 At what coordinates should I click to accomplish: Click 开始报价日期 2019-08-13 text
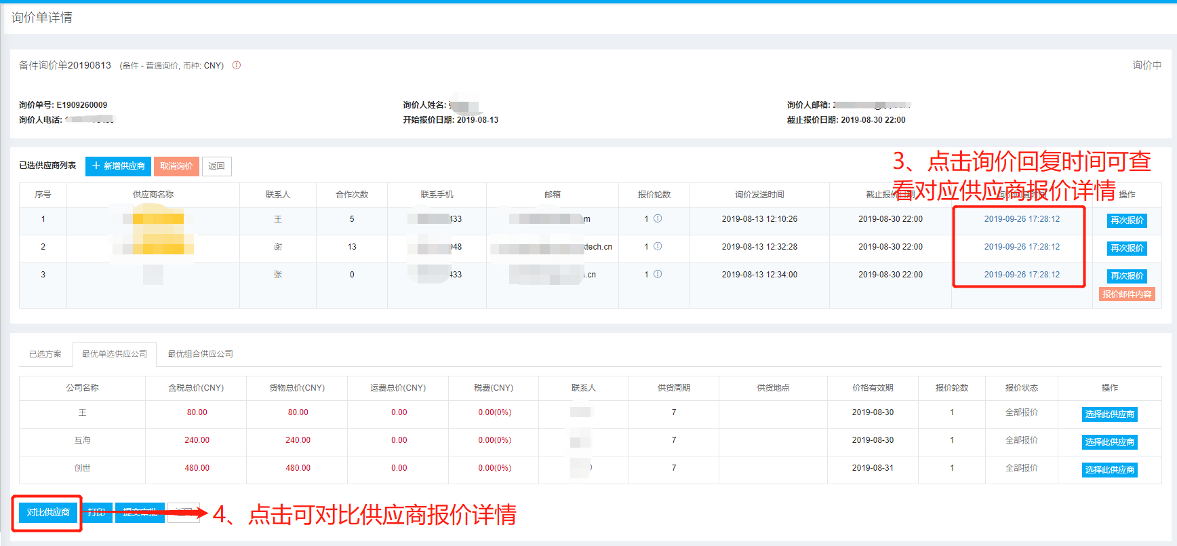coord(451,120)
